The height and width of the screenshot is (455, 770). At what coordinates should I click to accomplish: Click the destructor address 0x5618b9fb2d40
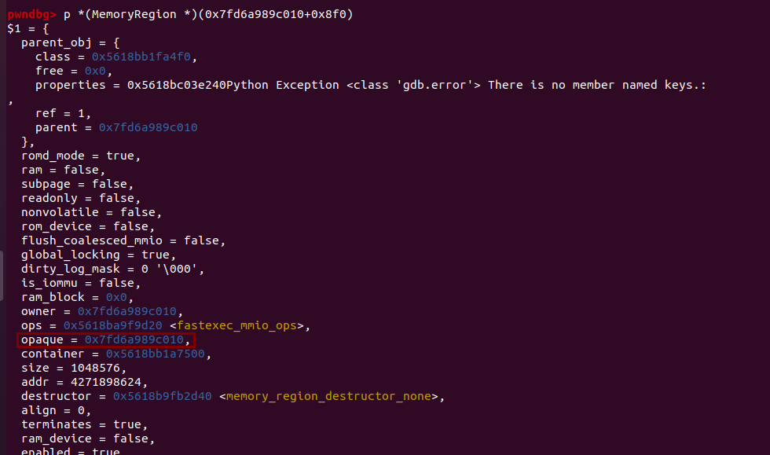pos(163,396)
